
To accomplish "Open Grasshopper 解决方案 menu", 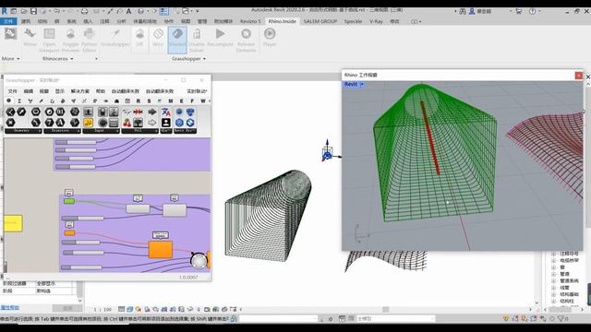I will (80, 91).
